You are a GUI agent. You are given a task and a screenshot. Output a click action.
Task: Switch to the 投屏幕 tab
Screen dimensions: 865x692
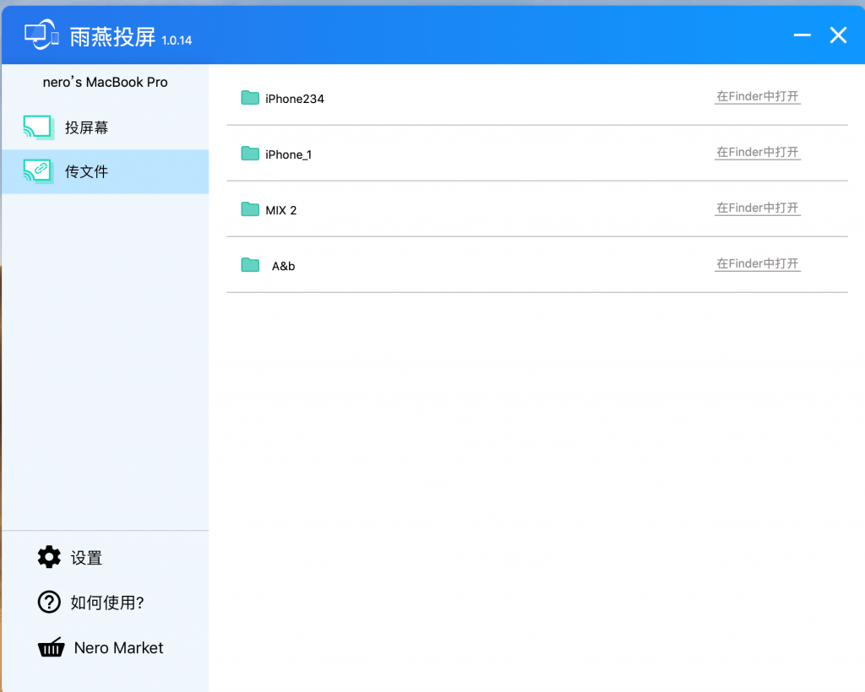(x=87, y=127)
